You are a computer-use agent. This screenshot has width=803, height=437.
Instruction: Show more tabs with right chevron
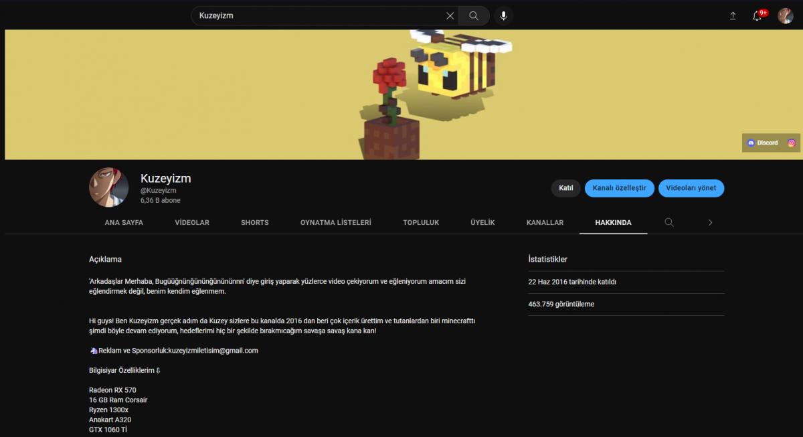click(x=710, y=222)
